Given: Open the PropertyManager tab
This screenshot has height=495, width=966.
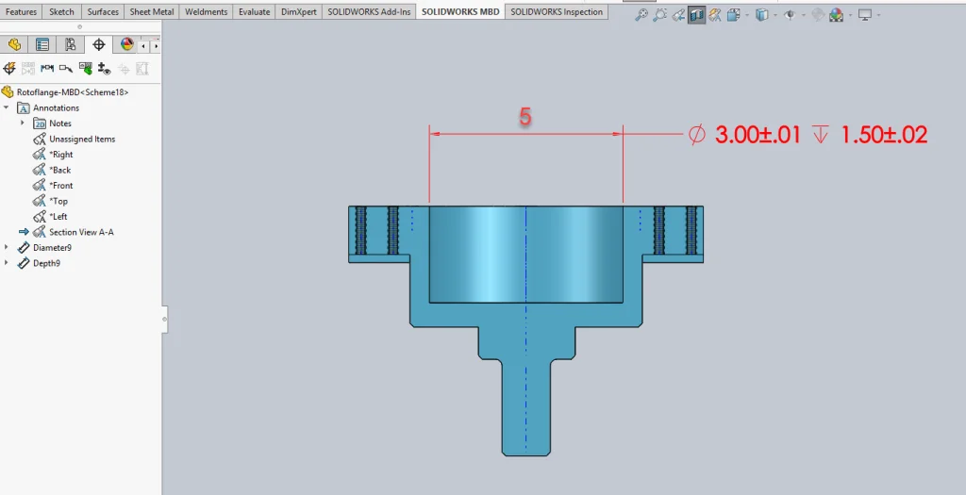Looking at the screenshot, I should 42,44.
